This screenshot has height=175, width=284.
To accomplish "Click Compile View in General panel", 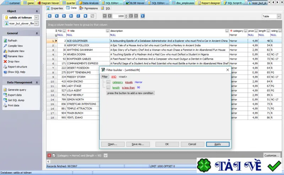I will pos(15,46).
